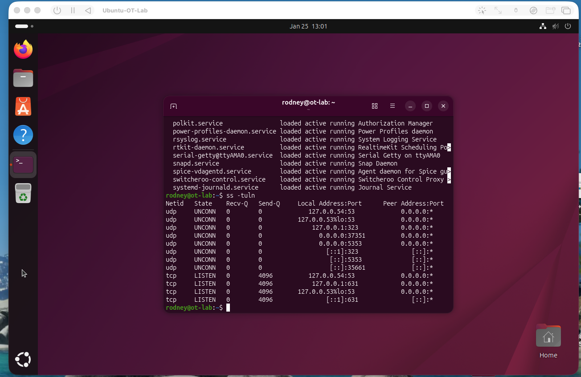Open a new tab in the terminal
This screenshot has width=581, height=377.
pos(173,106)
